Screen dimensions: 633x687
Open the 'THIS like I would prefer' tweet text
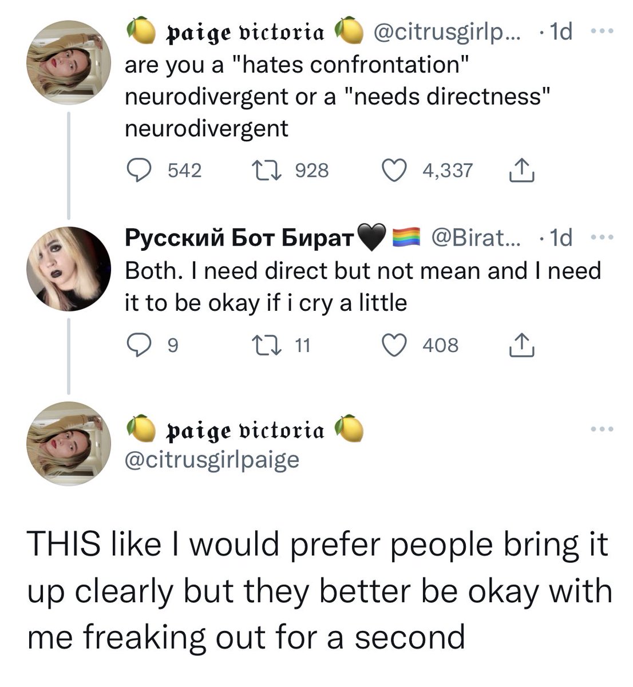click(x=318, y=591)
